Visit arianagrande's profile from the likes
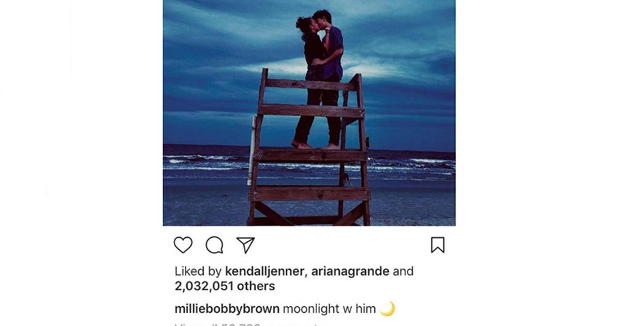621x326 pixels. pos(349,271)
